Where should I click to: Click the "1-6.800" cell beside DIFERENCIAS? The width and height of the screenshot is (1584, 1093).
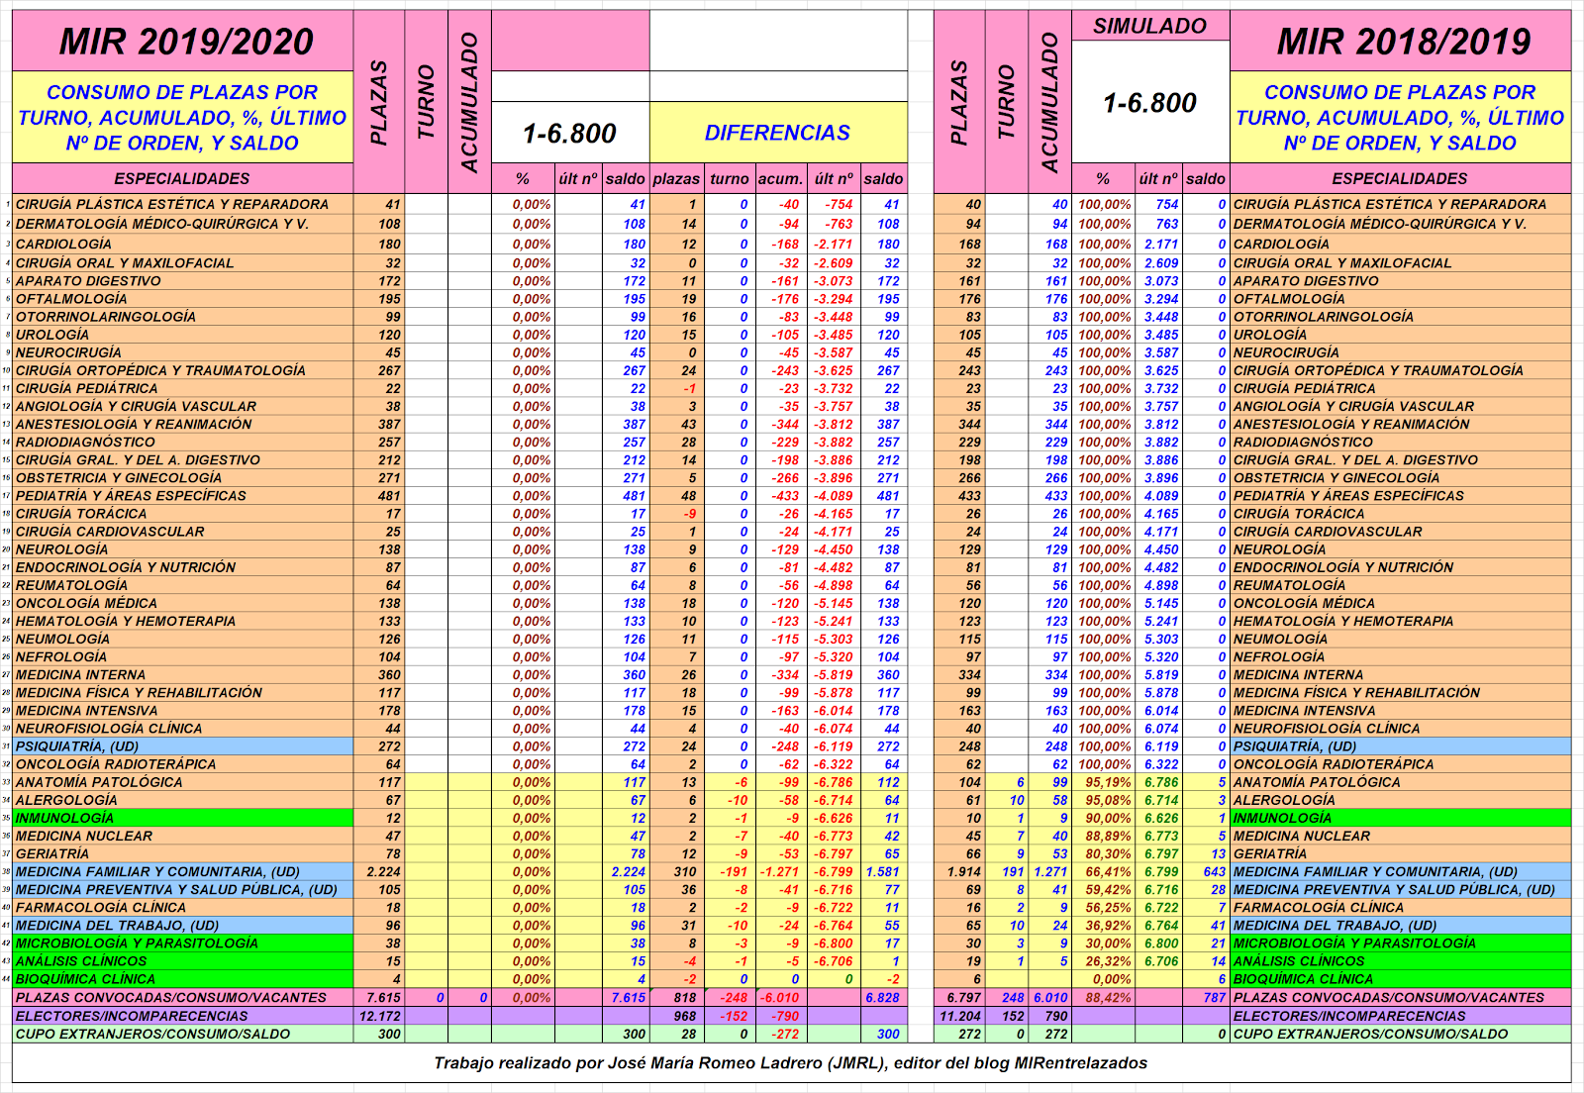[570, 133]
